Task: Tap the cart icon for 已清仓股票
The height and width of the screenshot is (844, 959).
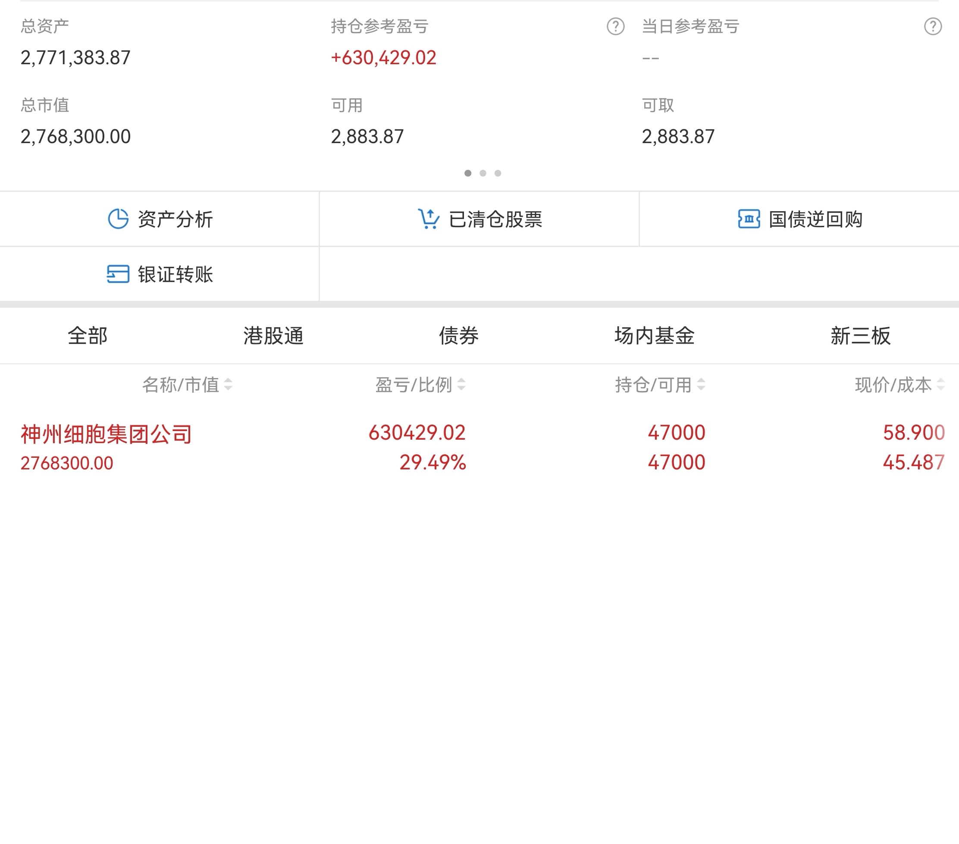Action: pos(428,219)
